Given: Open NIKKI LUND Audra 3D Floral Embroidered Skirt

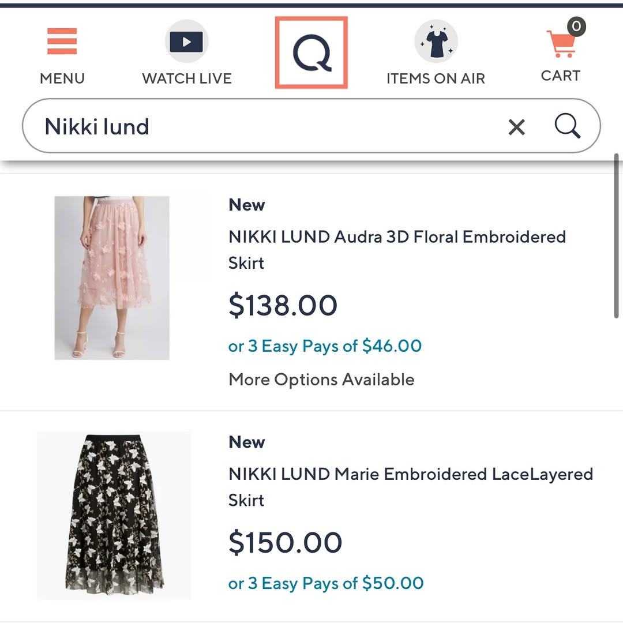Looking at the screenshot, I should [397, 250].
